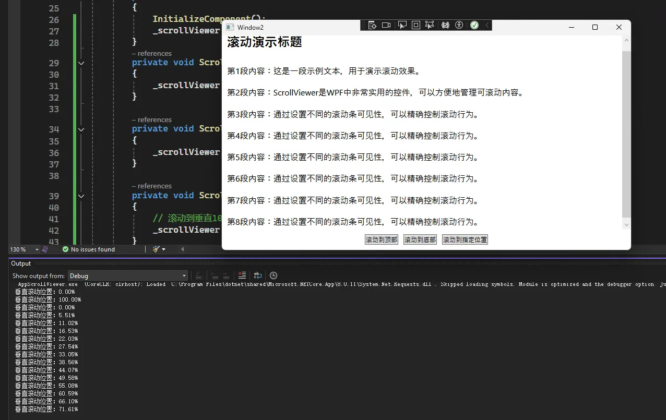
Task: Clear all text in Output pane
Action: 242,275
